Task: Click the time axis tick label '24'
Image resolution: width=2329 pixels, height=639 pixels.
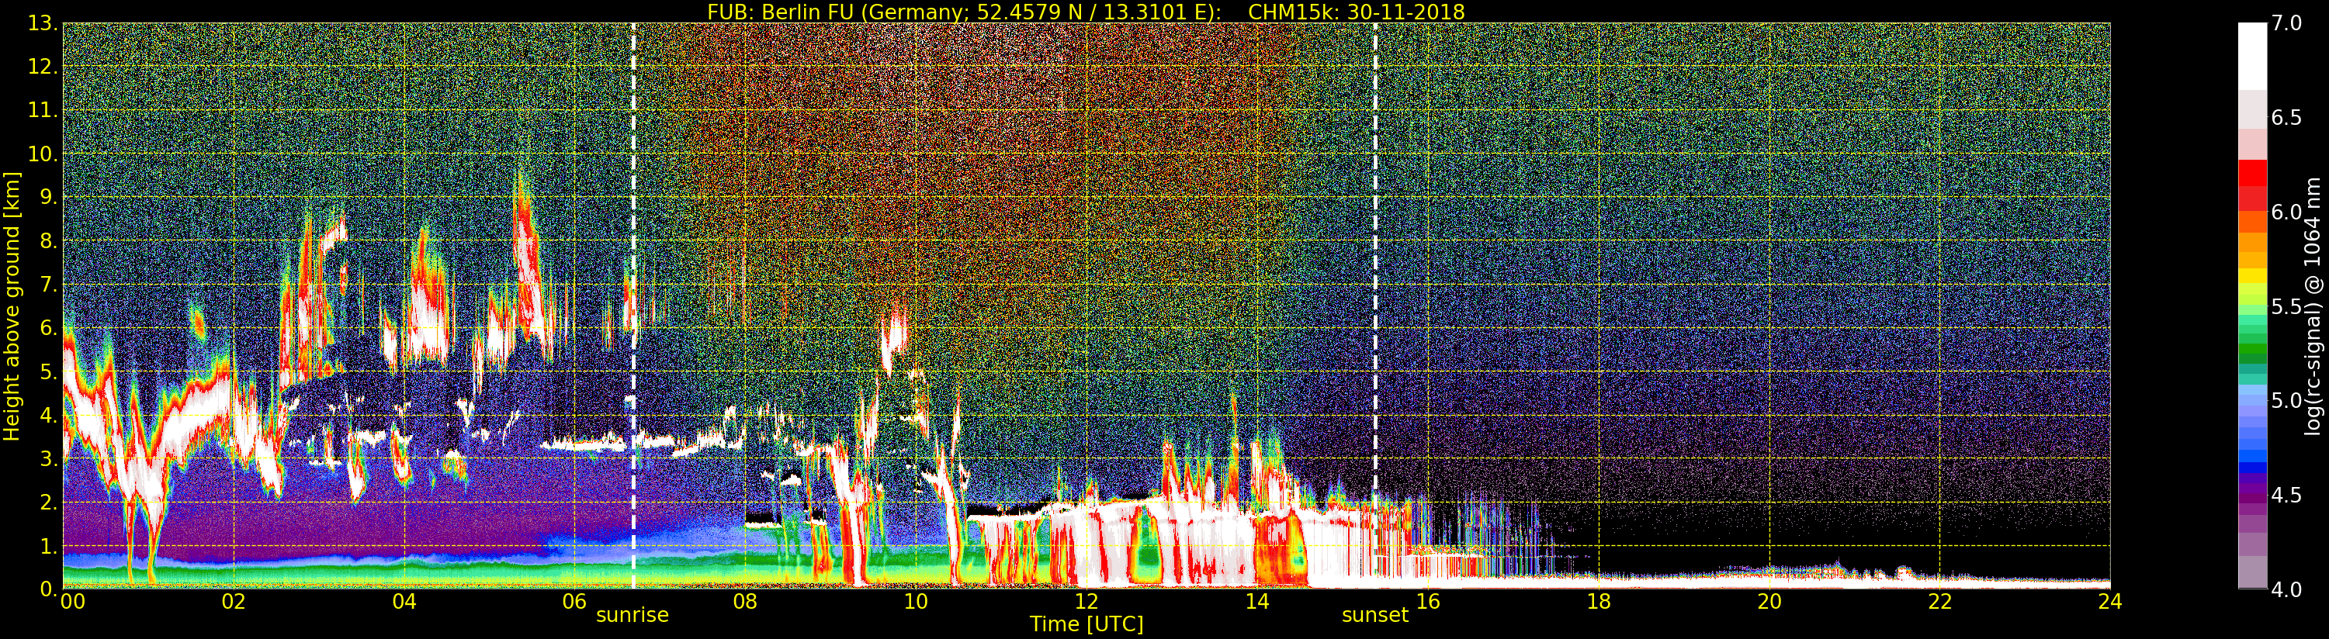Action: [2109, 601]
